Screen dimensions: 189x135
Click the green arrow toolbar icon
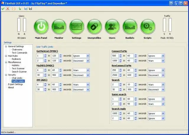click(x=20, y=9)
